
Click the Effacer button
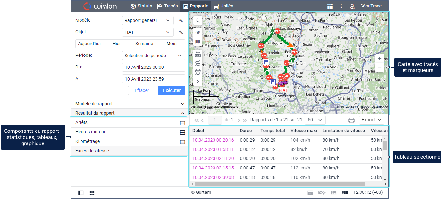[142, 90]
